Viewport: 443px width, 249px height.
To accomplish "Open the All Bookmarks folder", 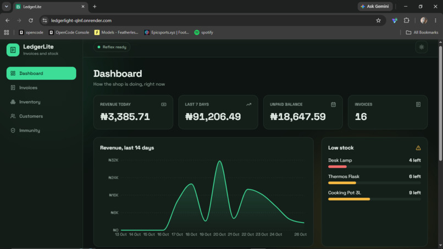I will click(x=422, y=32).
